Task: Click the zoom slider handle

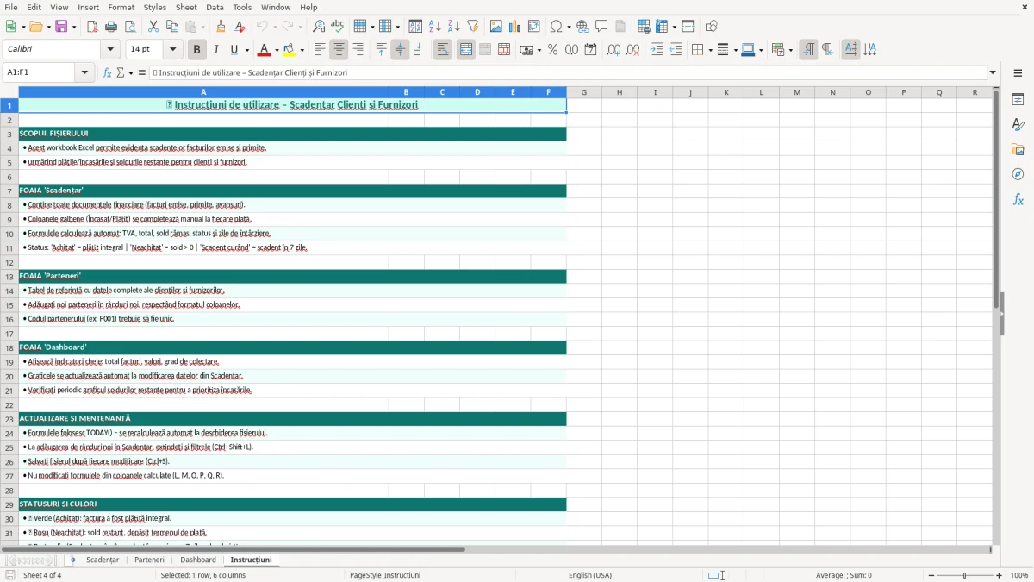Action: [x=964, y=575]
